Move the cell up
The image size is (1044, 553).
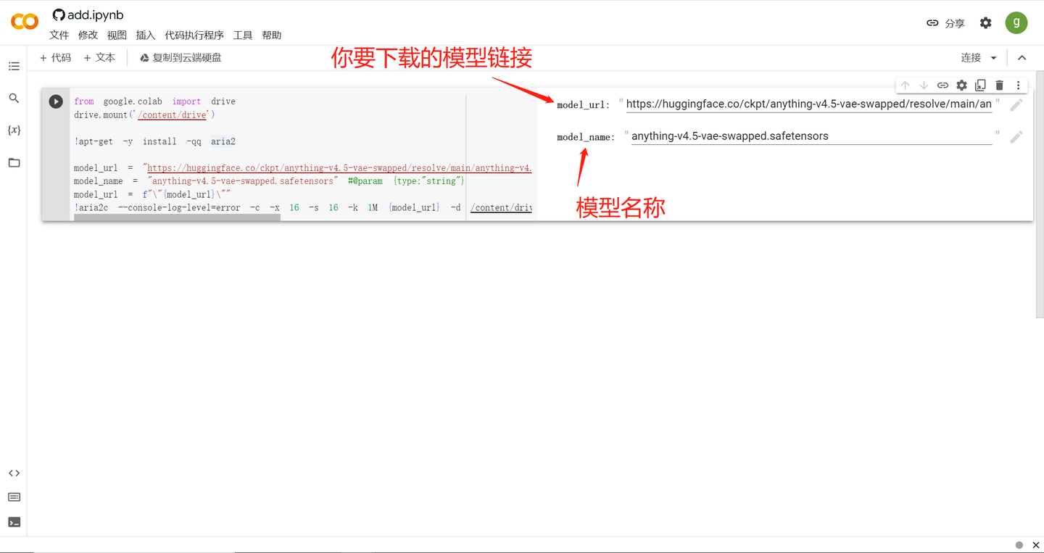tap(905, 85)
